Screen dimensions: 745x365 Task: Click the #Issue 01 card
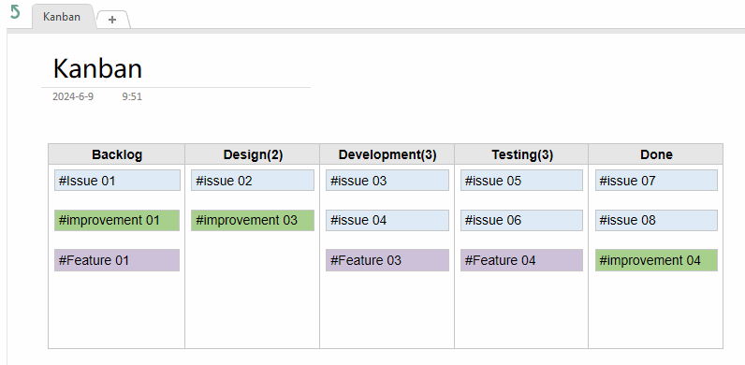click(117, 181)
